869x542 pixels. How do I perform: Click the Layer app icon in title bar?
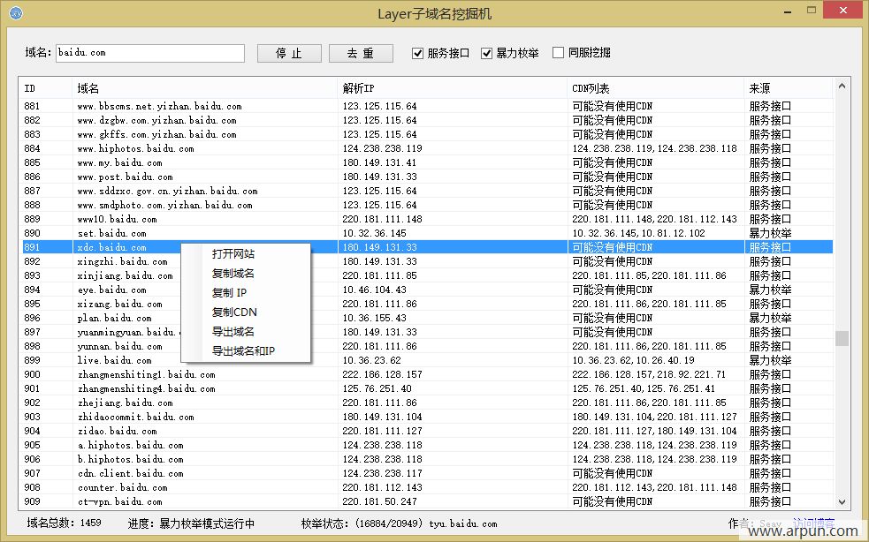[16, 12]
